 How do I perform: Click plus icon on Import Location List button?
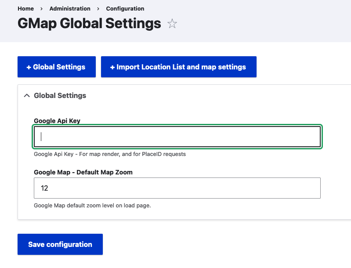click(x=112, y=67)
